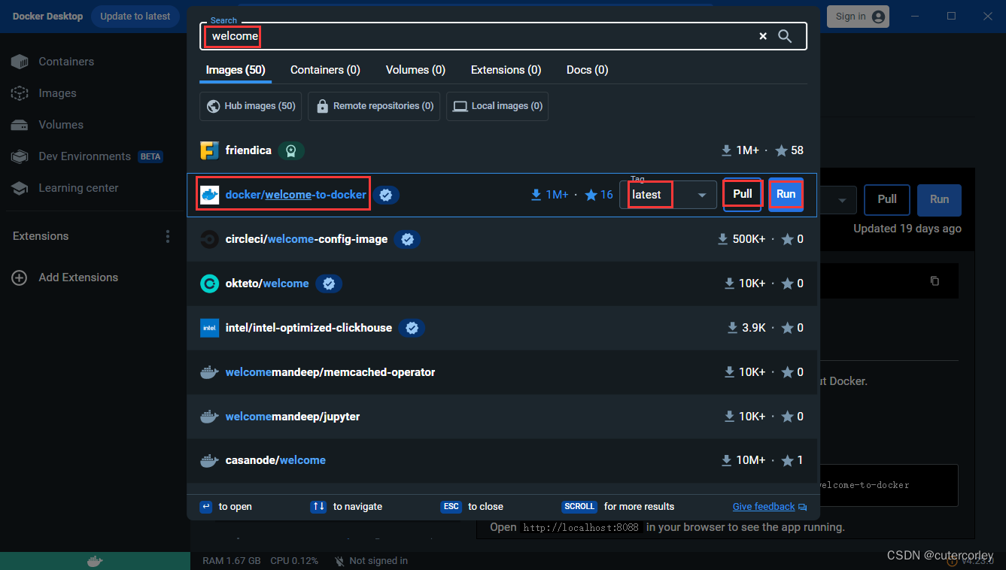
Task: Switch to Images (50) tab
Action: 236,70
